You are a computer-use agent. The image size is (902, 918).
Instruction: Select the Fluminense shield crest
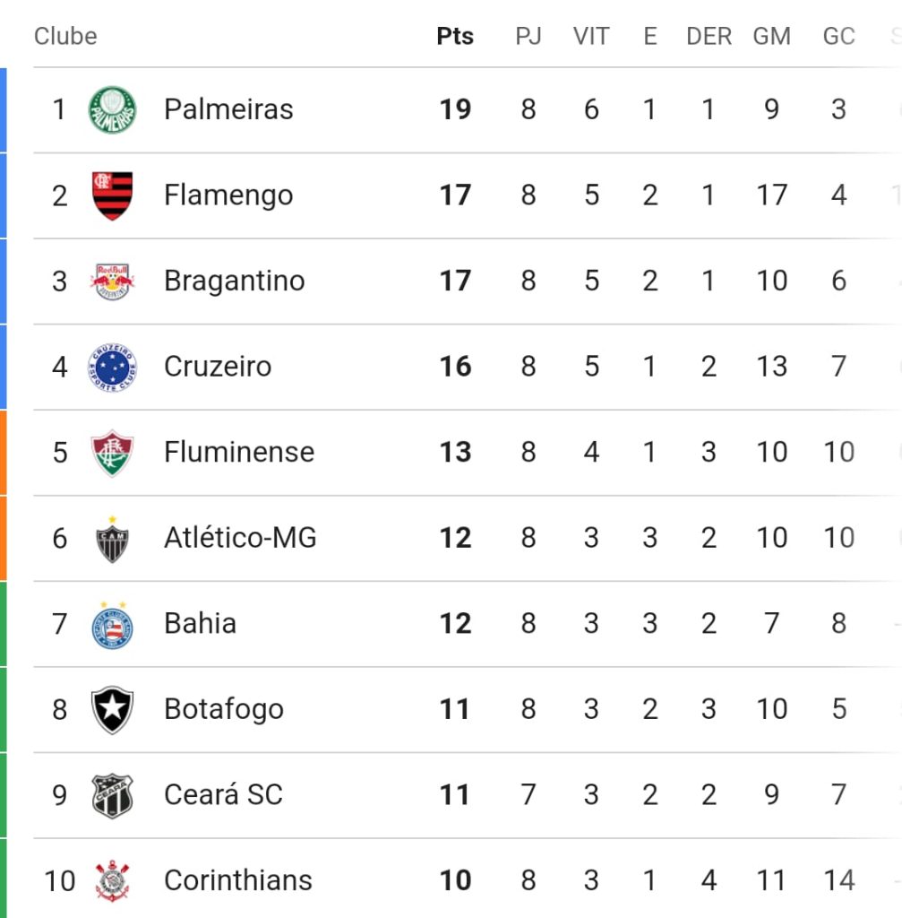pyautogui.click(x=112, y=453)
